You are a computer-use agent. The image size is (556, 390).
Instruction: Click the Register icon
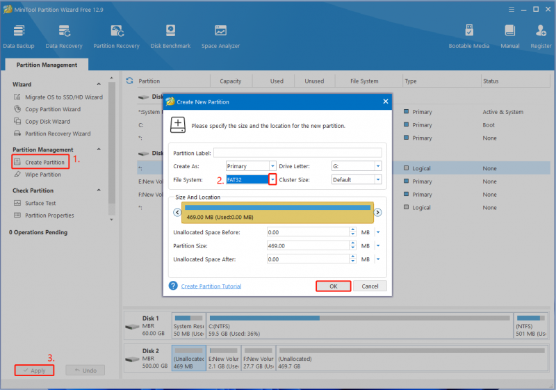click(x=541, y=36)
